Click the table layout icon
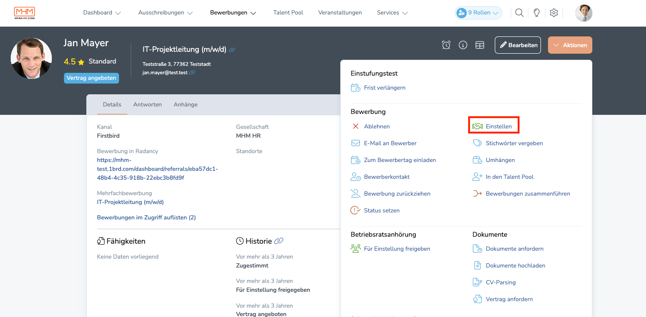 pos(480,45)
